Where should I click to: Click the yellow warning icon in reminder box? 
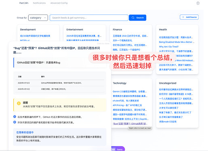click(x=19, y=103)
